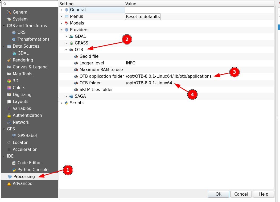Click the Network icon

point(9,122)
